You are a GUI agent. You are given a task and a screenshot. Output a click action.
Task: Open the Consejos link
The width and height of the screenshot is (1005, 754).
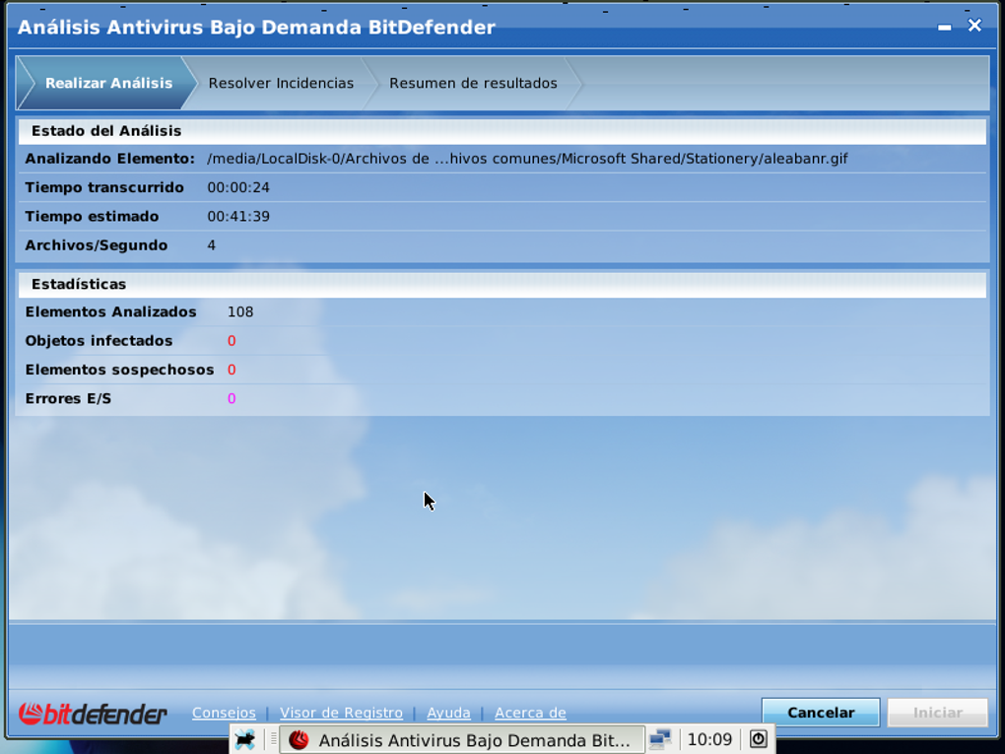[224, 713]
